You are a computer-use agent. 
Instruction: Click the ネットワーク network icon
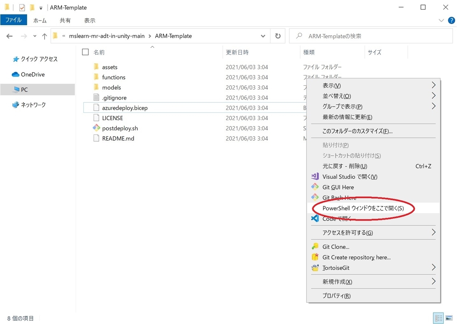click(x=15, y=105)
